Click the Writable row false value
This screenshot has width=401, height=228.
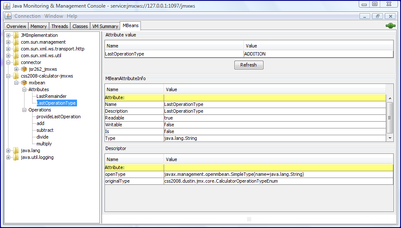[275, 125]
